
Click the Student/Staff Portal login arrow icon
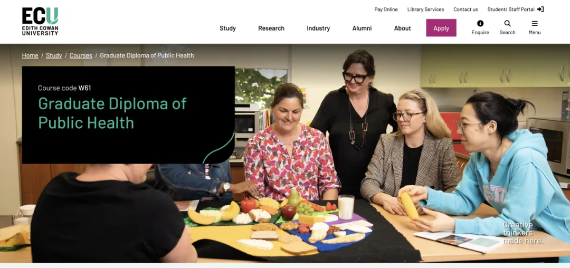coord(540,9)
